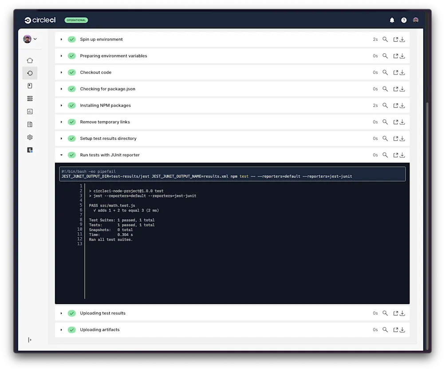
Task: Open the user avatar in the top bar
Action: click(x=415, y=20)
